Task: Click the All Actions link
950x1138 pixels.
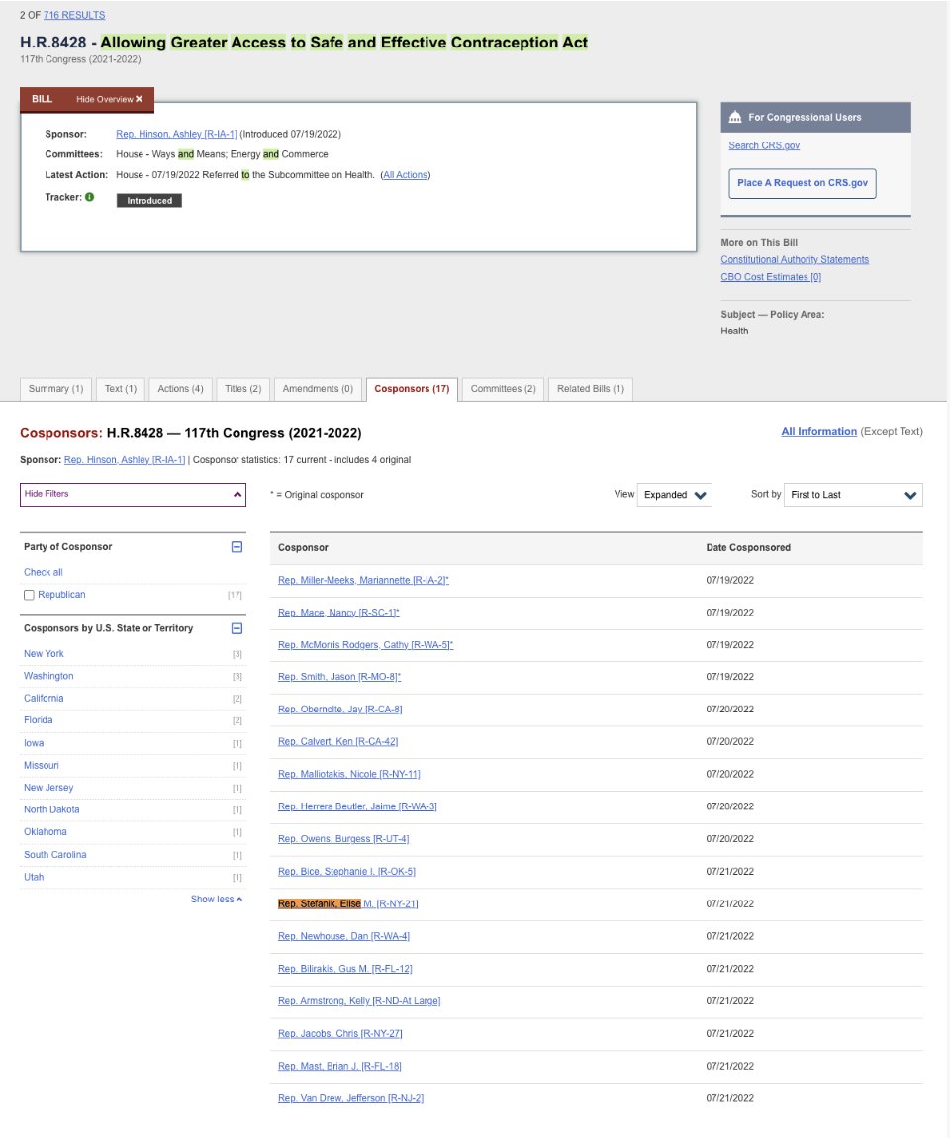Action: pyautogui.click(x=406, y=175)
